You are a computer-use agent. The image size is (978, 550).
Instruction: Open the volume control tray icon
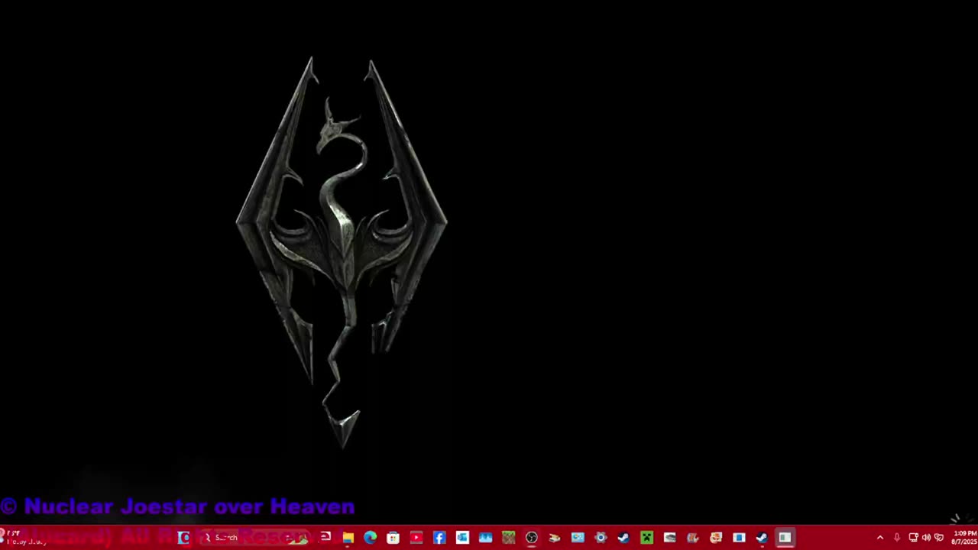click(x=926, y=537)
